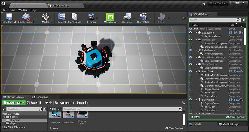Viewport: 249px width, 132px height.
Task: Navigate back in Content Browser history
Action: coord(47,103)
